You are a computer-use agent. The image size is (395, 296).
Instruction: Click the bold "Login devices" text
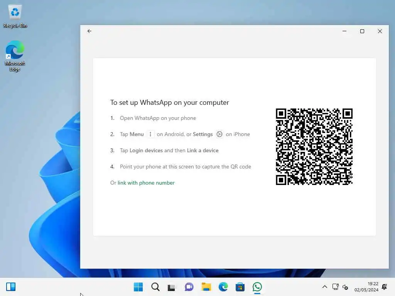(146, 150)
